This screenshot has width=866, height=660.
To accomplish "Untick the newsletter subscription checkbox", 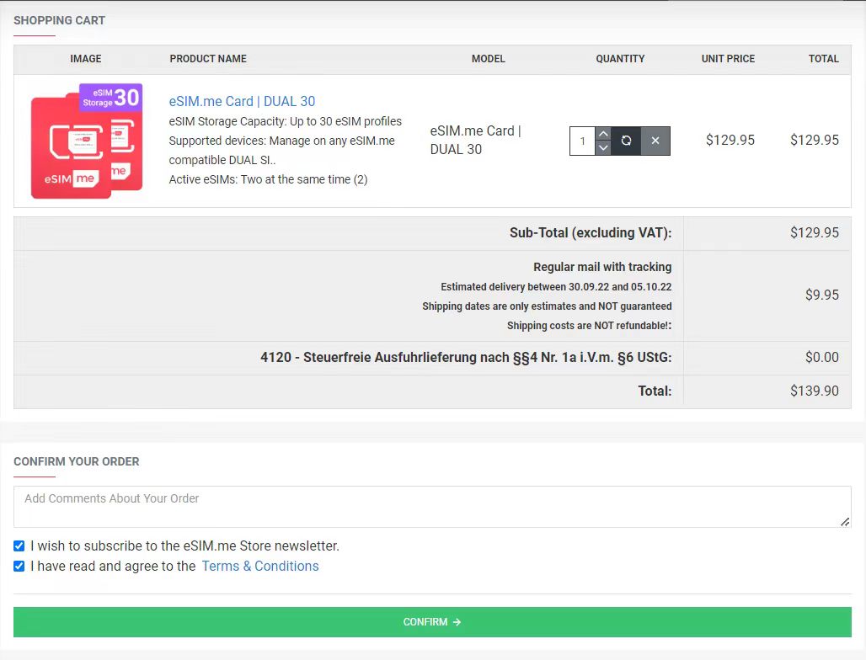I will coord(19,546).
